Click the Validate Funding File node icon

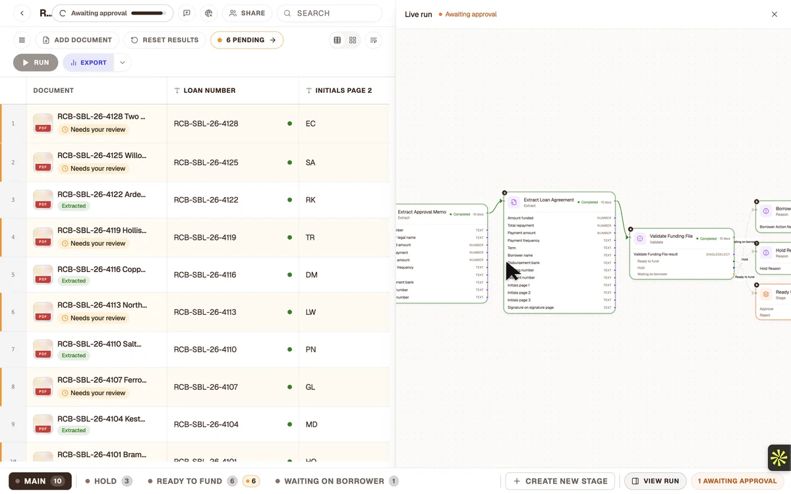pyautogui.click(x=639, y=238)
